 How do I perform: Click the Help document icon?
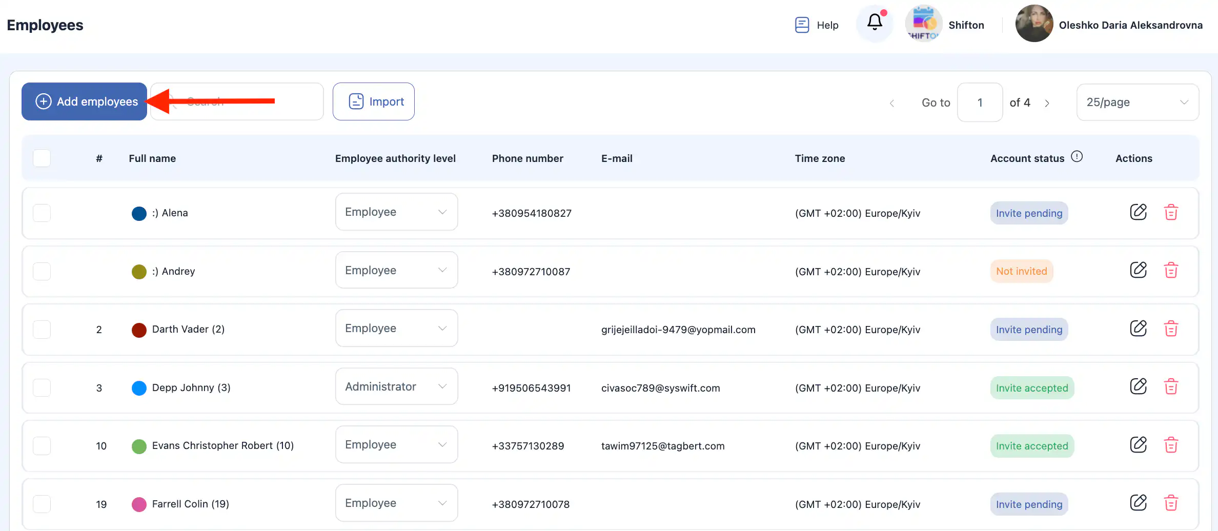click(802, 25)
